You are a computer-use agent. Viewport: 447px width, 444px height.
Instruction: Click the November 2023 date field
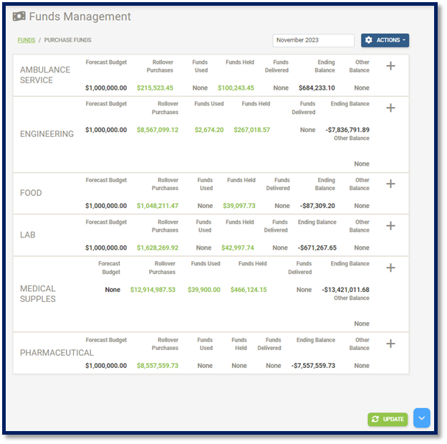click(313, 41)
